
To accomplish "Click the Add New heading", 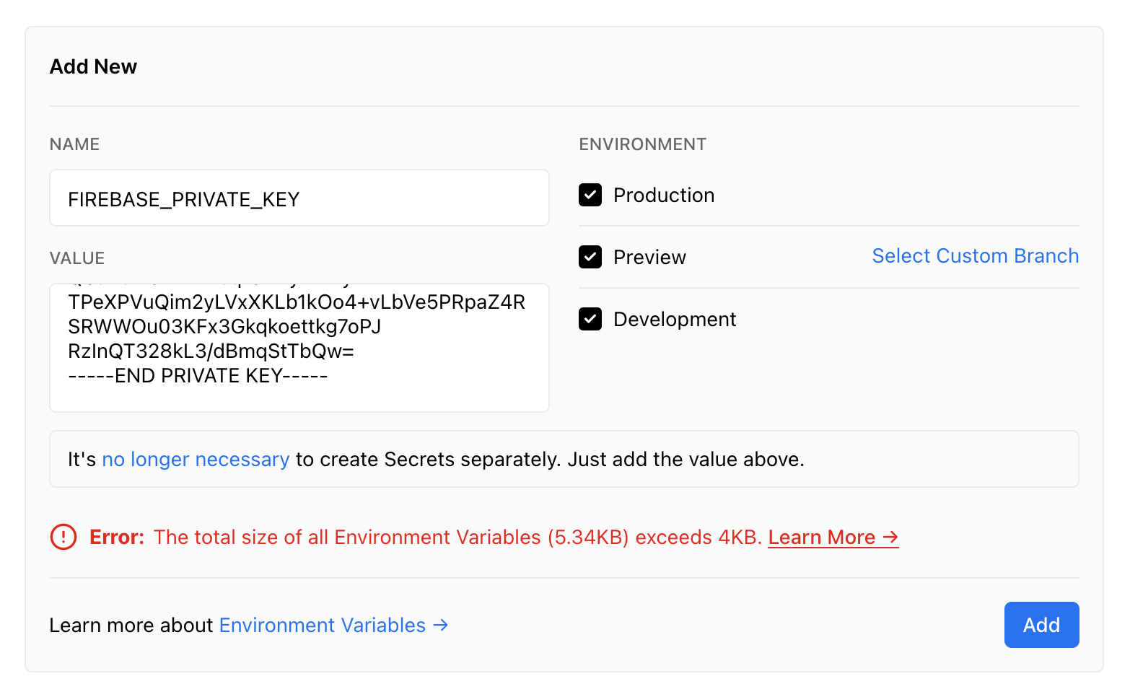I will click(x=93, y=66).
